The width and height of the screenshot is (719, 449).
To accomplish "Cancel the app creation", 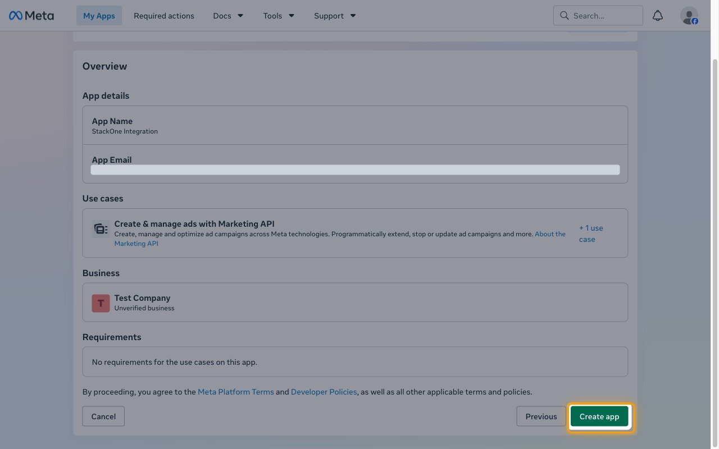I will click(x=103, y=416).
